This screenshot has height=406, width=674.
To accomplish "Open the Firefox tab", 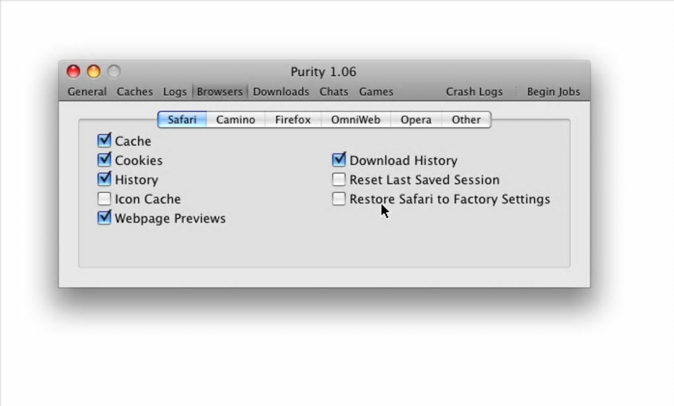I will pyautogui.click(x=293, y=119).
